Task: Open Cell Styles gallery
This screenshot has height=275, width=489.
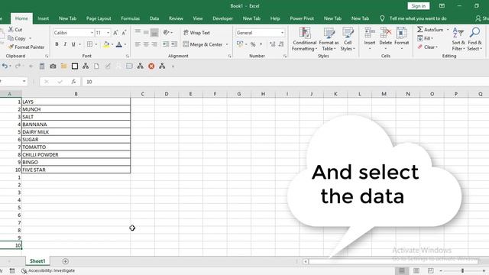Action: (x=348, y=39)
